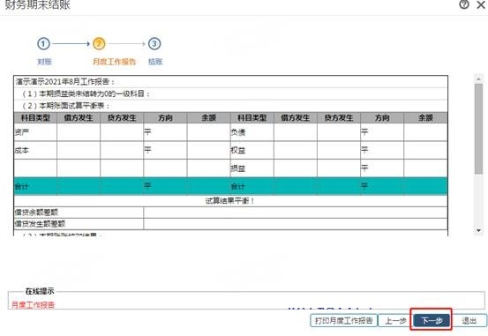Open the help question mark icon
The width and height of the screenshot is (488, 336).
464,4
